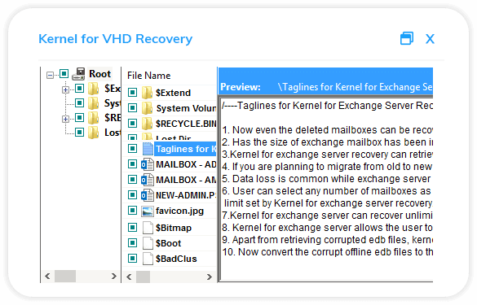Click the $RE folder icon in tree
The width and height of the screenshot is (477, 305).
pyautogui.click(x=94, y=117)
